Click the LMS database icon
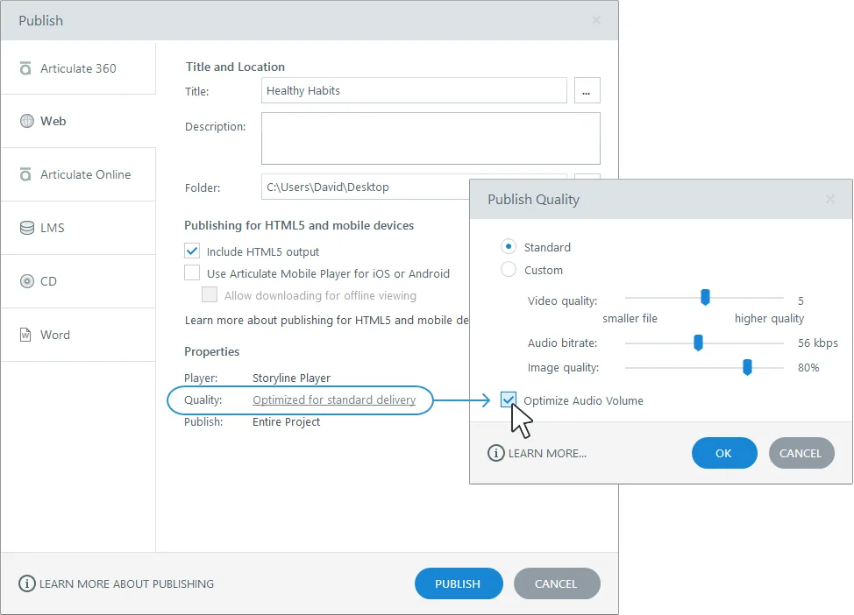This screenshot has width=854, height=615. coord(26,228)
